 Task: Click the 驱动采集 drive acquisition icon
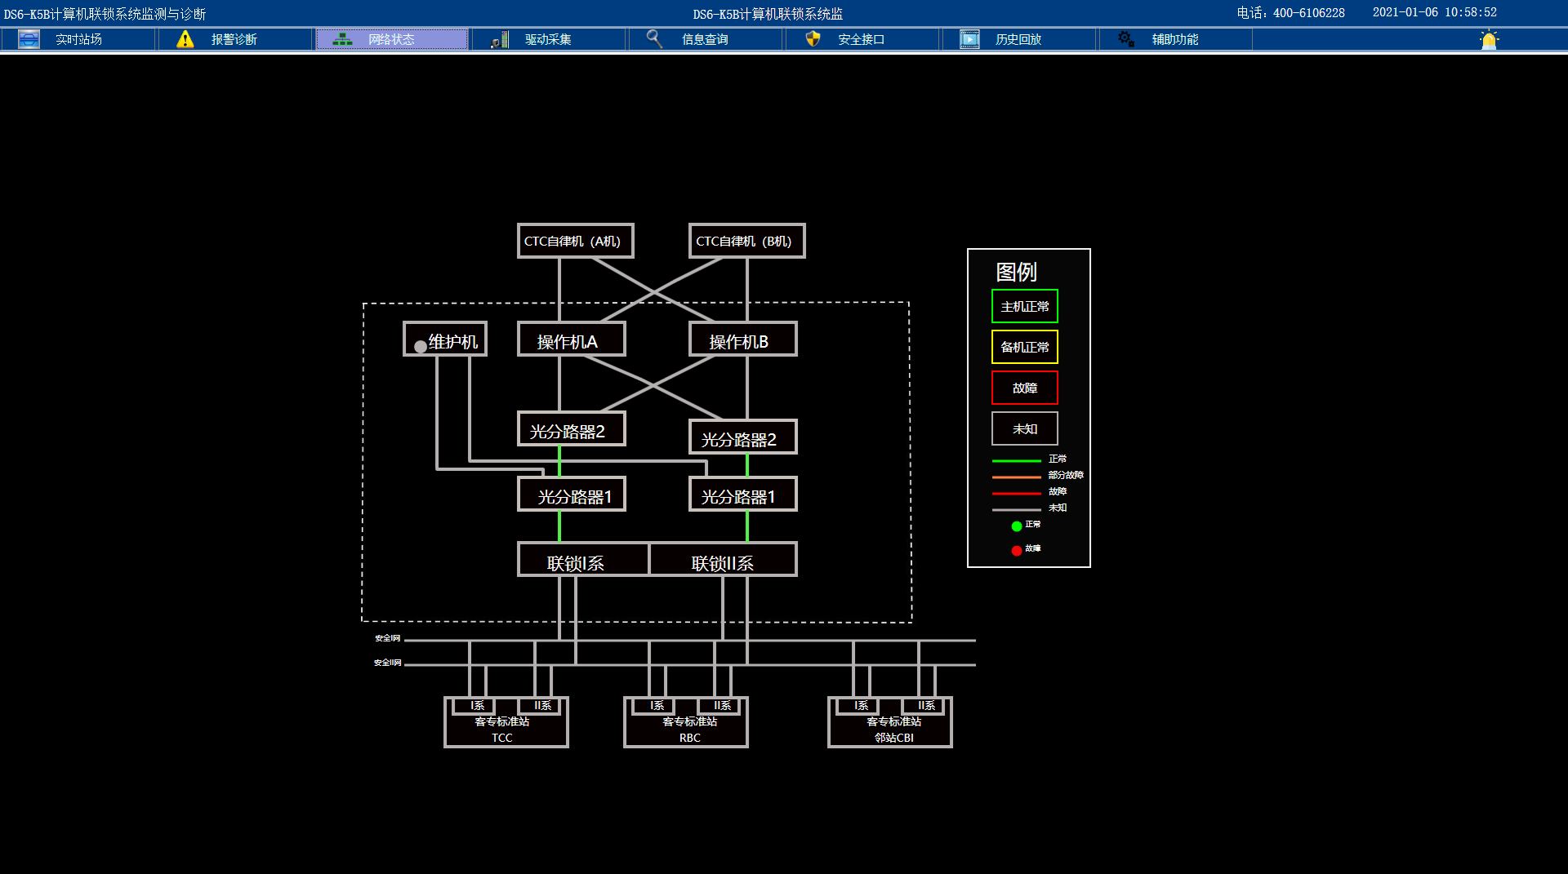point(500,39)
